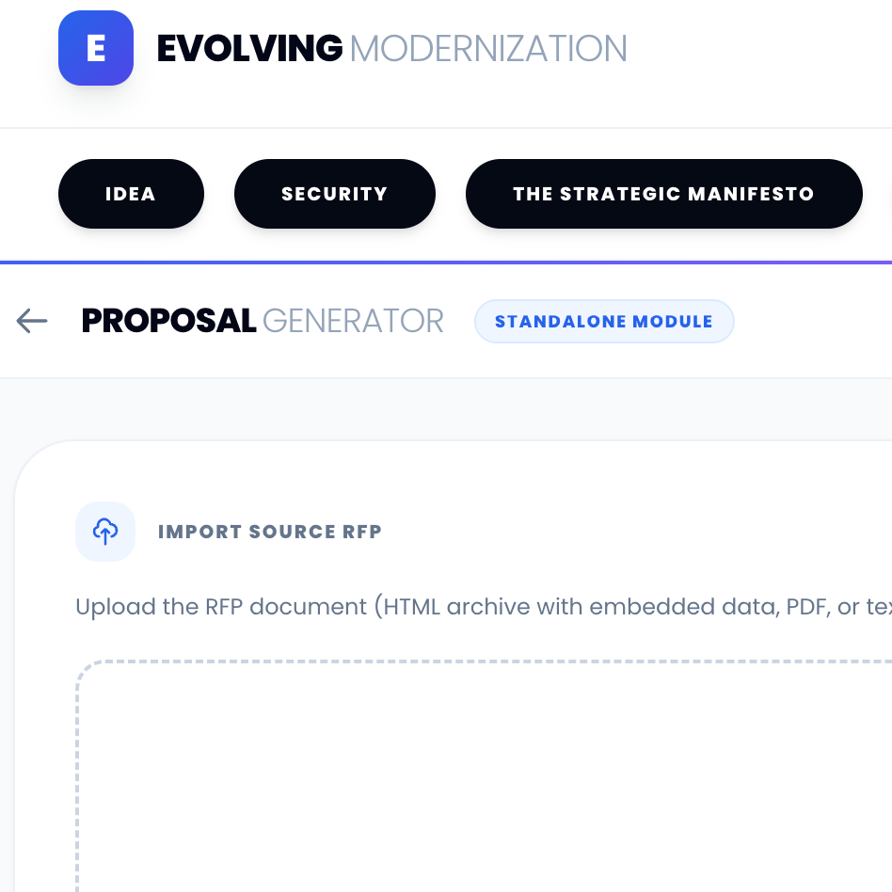Click the Upload the RFP document description

click(x=484, y=607)
